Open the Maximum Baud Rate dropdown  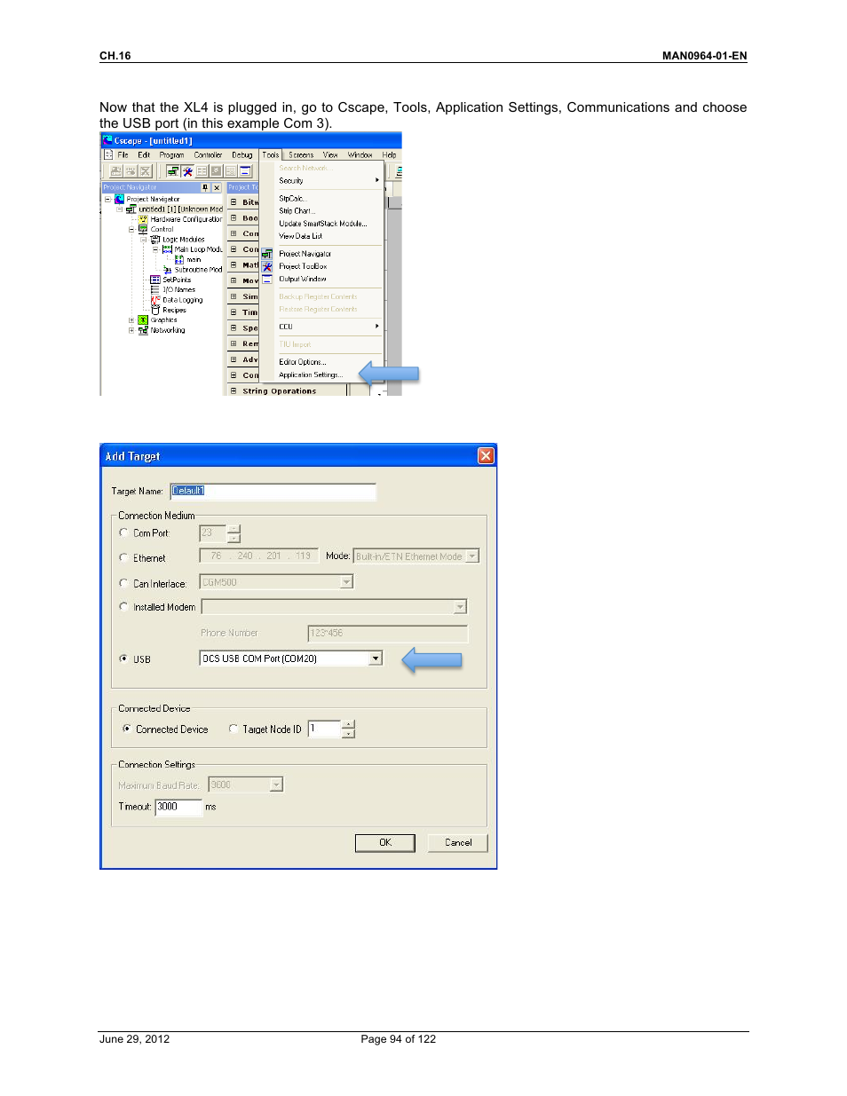pos(276,785)
